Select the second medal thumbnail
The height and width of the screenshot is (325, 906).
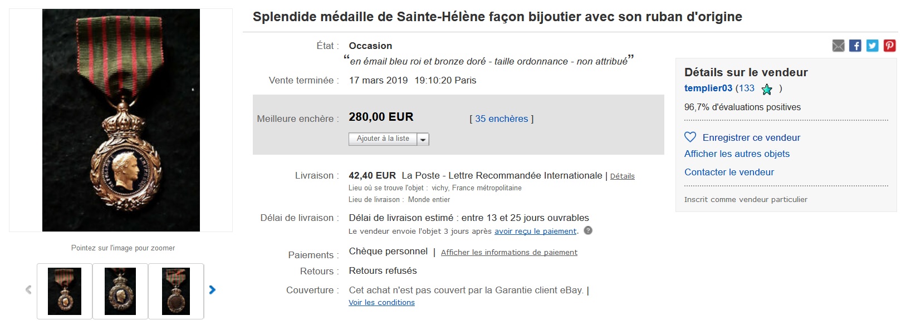tap(120, 291)
